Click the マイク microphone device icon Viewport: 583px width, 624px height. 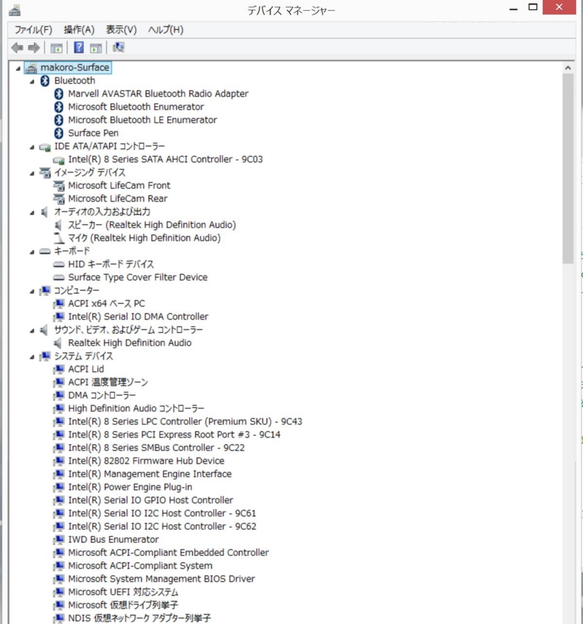tap(59, 238)
